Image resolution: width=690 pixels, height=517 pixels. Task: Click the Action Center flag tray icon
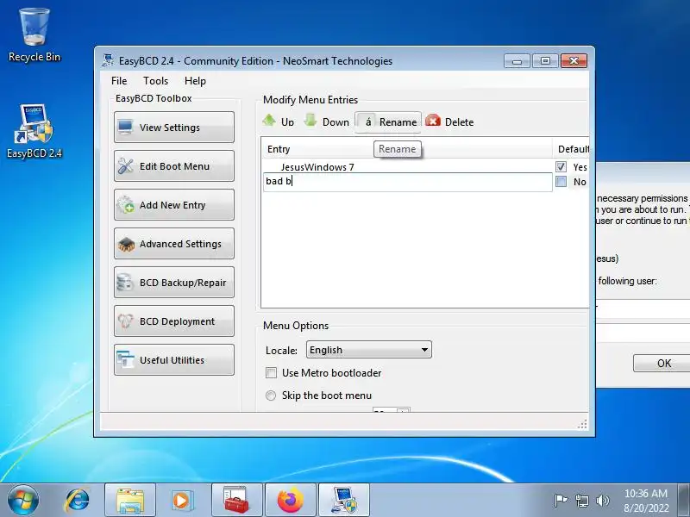560,501
